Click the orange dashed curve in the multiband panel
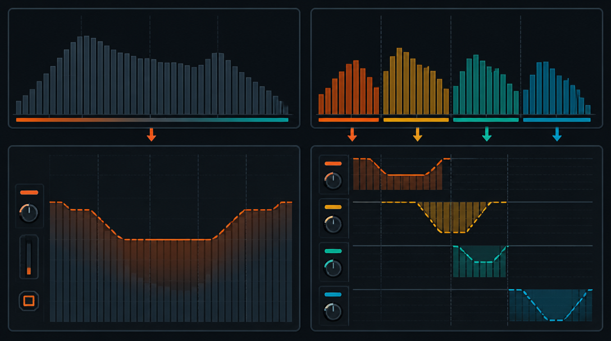The width and height of the screenshot is (611, 341). tap(405, 175)
